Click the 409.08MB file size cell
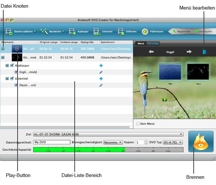Viewport: 216px width, 185px height. coord(87,57)
